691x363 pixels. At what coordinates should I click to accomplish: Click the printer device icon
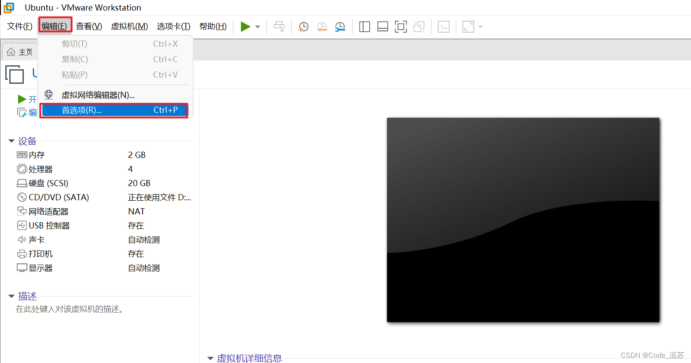click(x=22, y=254)
